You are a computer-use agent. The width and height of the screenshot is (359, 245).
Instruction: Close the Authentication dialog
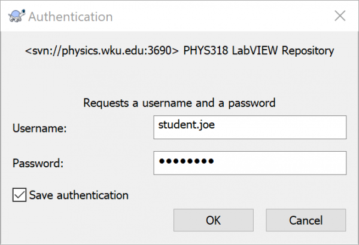(340, 16)
